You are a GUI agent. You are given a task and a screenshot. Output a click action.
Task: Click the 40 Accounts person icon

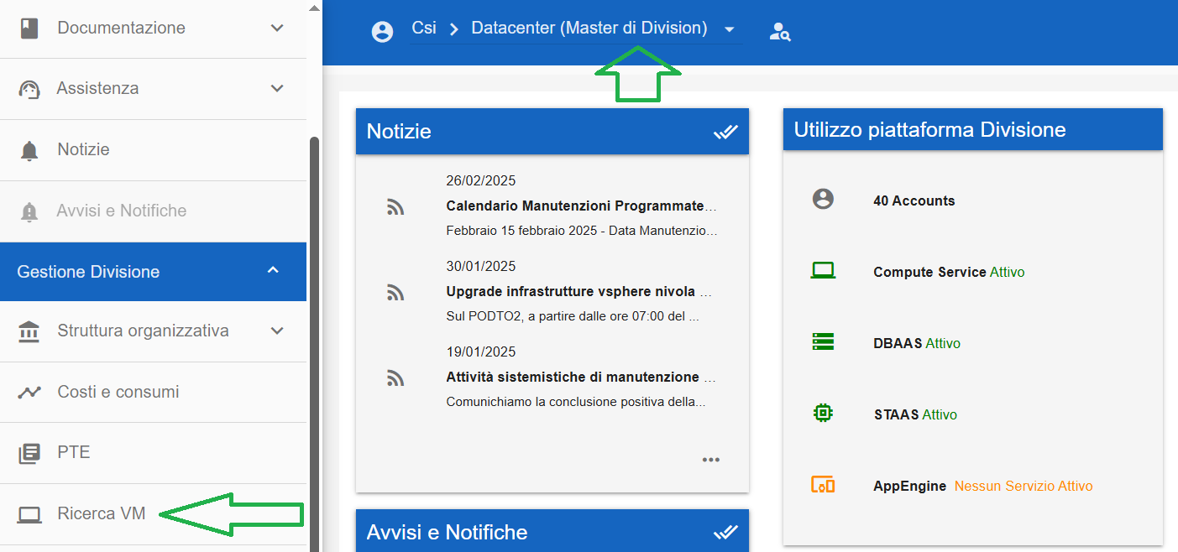click(x=823, y=200)
